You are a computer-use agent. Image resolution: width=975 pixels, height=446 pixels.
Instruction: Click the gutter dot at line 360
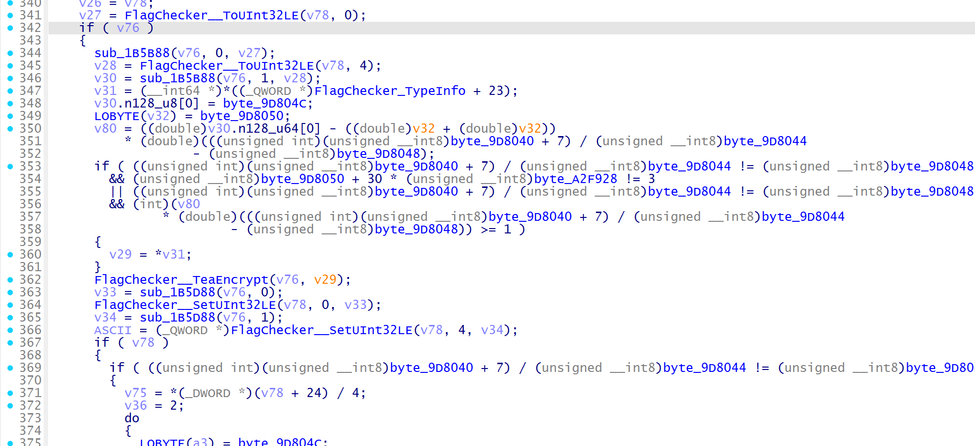click(10, 255)
